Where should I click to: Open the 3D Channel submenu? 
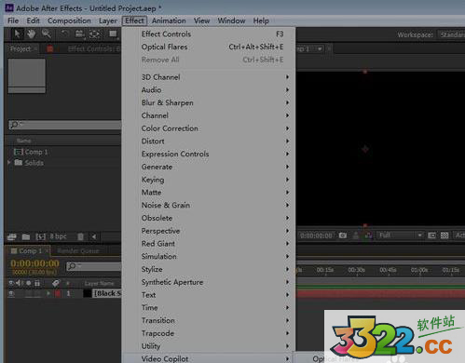(x=209, y=77)
